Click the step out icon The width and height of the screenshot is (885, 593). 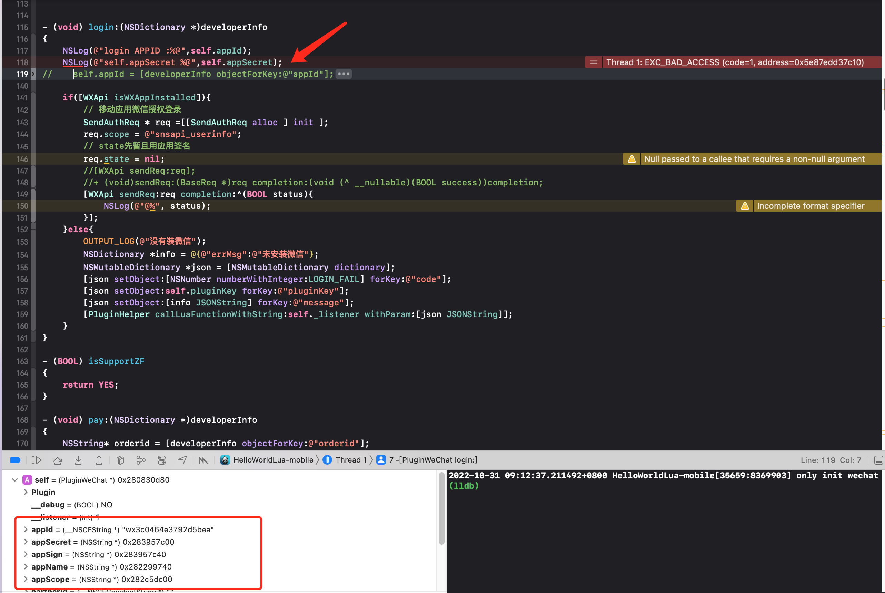(x=99, y=460)
